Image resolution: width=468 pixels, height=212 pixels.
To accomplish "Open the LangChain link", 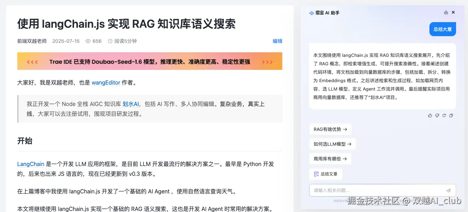I will 31,164.
